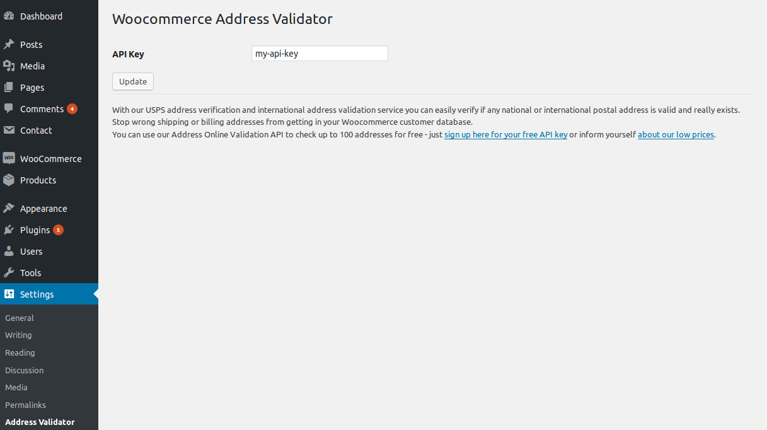Screen dimensions: 767x430
Task: Go to General settings submenu
Action: (x=20, y=318)
